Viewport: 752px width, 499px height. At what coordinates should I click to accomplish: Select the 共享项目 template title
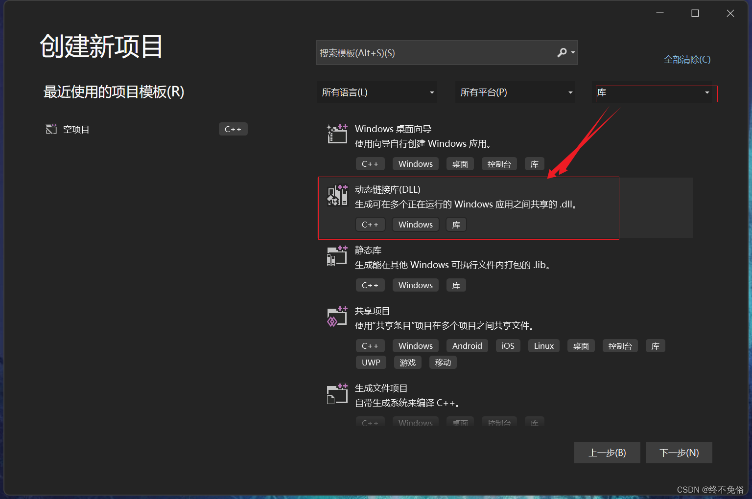point(373,311)
